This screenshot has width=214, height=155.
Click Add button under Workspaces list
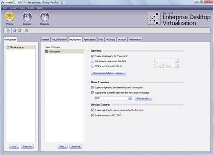tap(14, 146)
